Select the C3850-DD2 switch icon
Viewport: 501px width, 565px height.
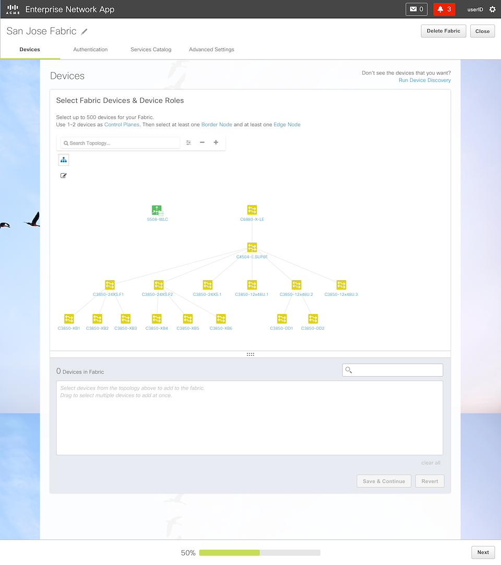(313, 319)
